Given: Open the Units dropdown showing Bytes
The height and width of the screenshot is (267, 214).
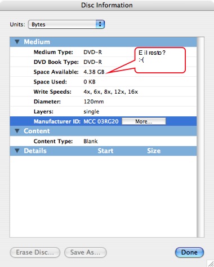Looking at the screenshot, I should (x=66, y=24).
